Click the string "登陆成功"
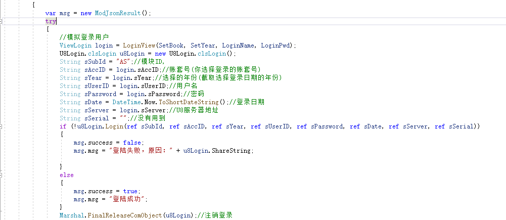Image resolution: width=506 pixels, height=220 pixels. (x=127, y=199)
